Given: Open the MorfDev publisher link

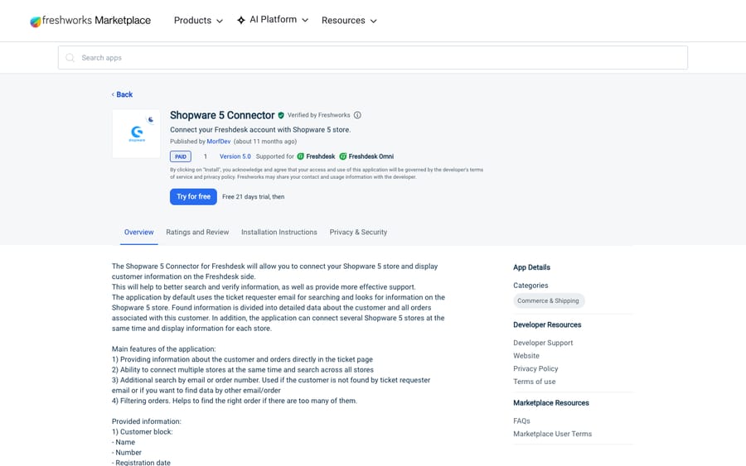Looking at the screenshot, I should [x=218, y=142].
